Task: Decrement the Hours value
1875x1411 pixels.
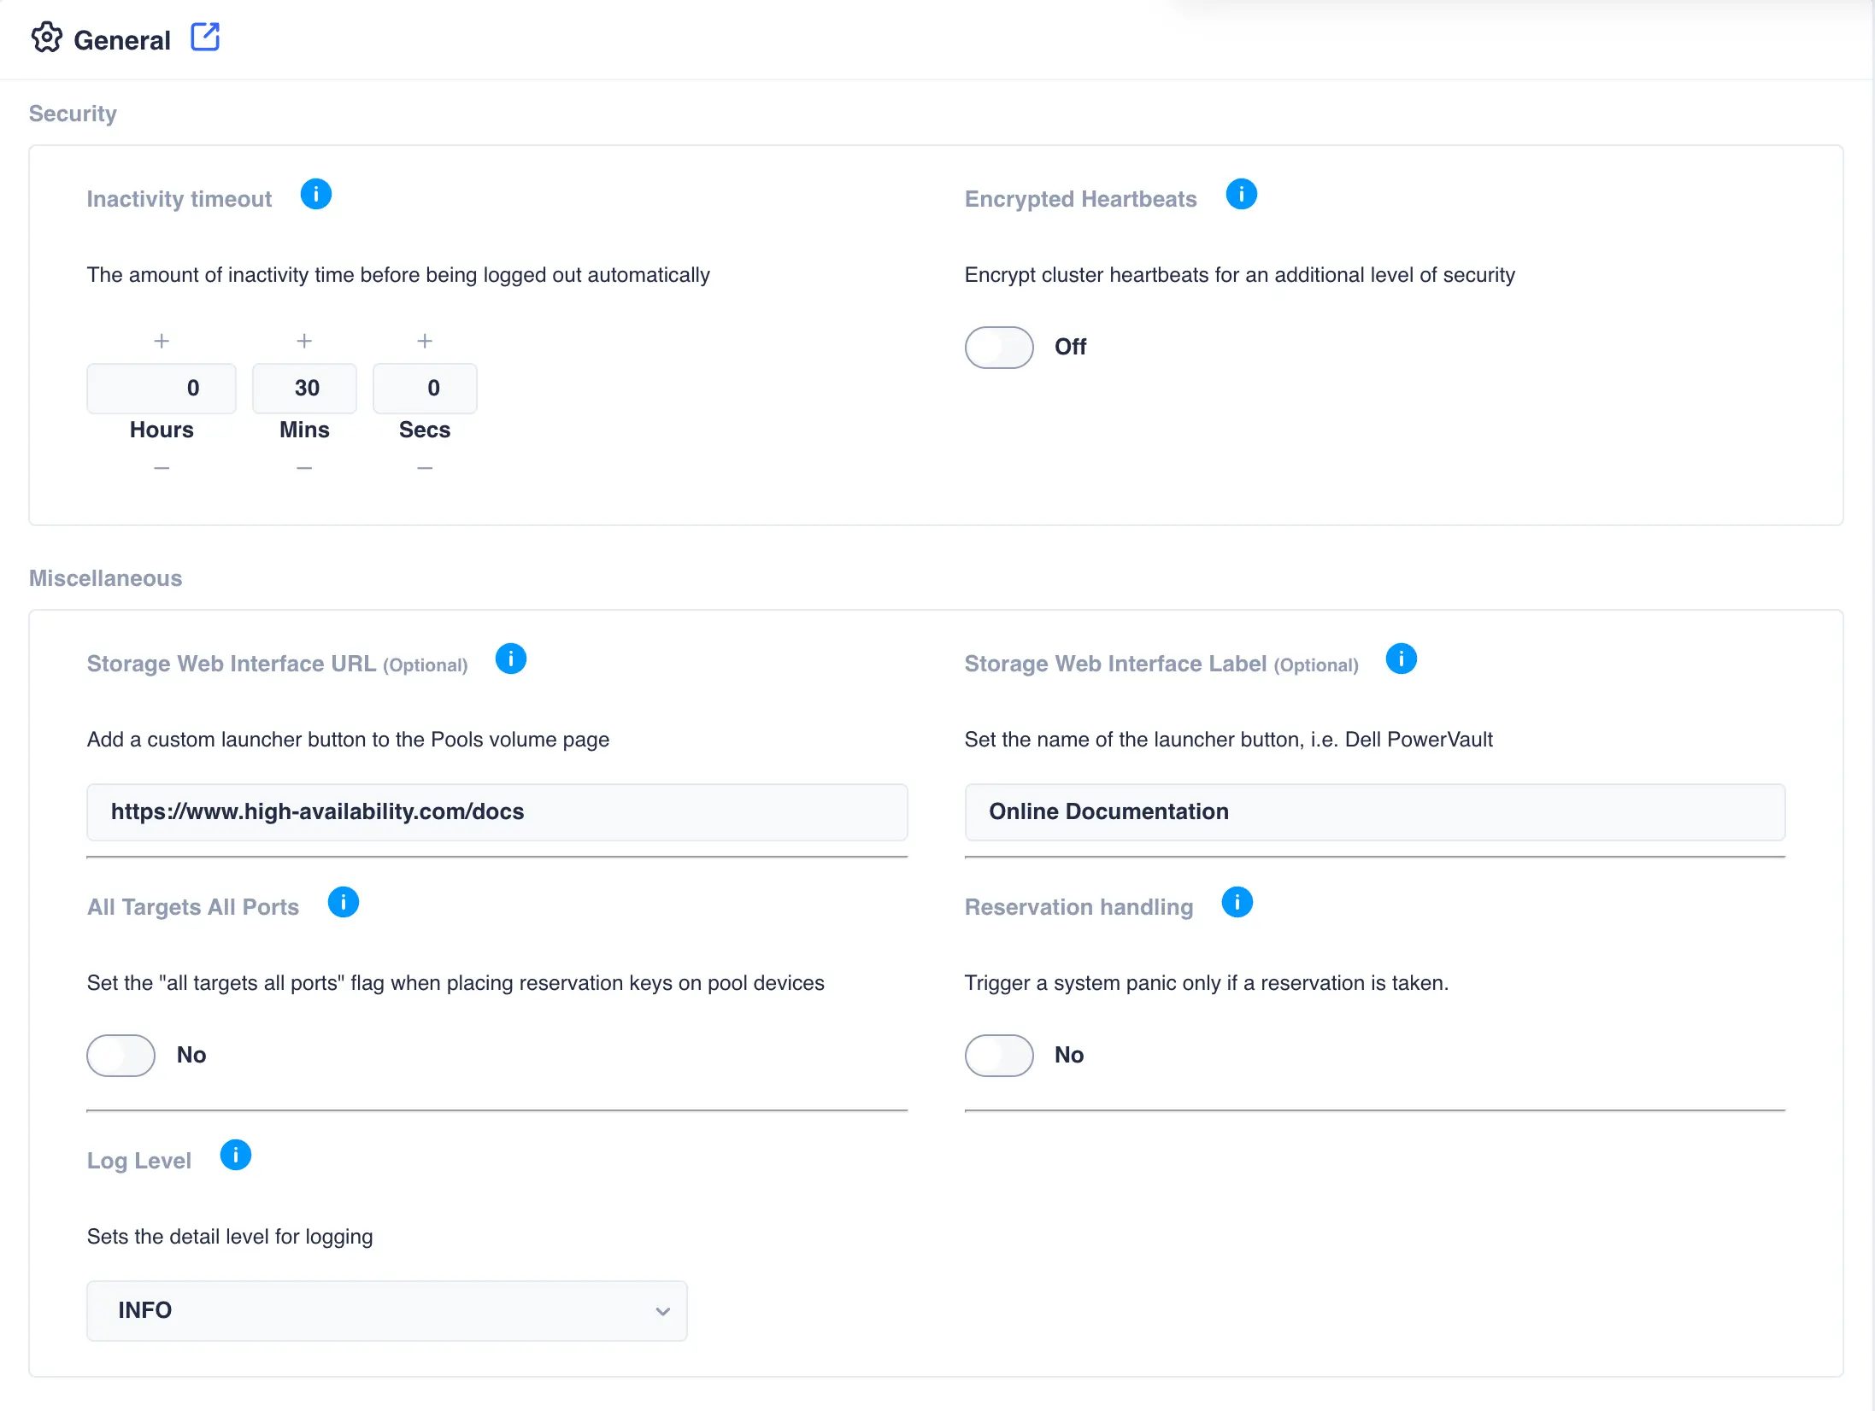Action: [x=161, y=467]
